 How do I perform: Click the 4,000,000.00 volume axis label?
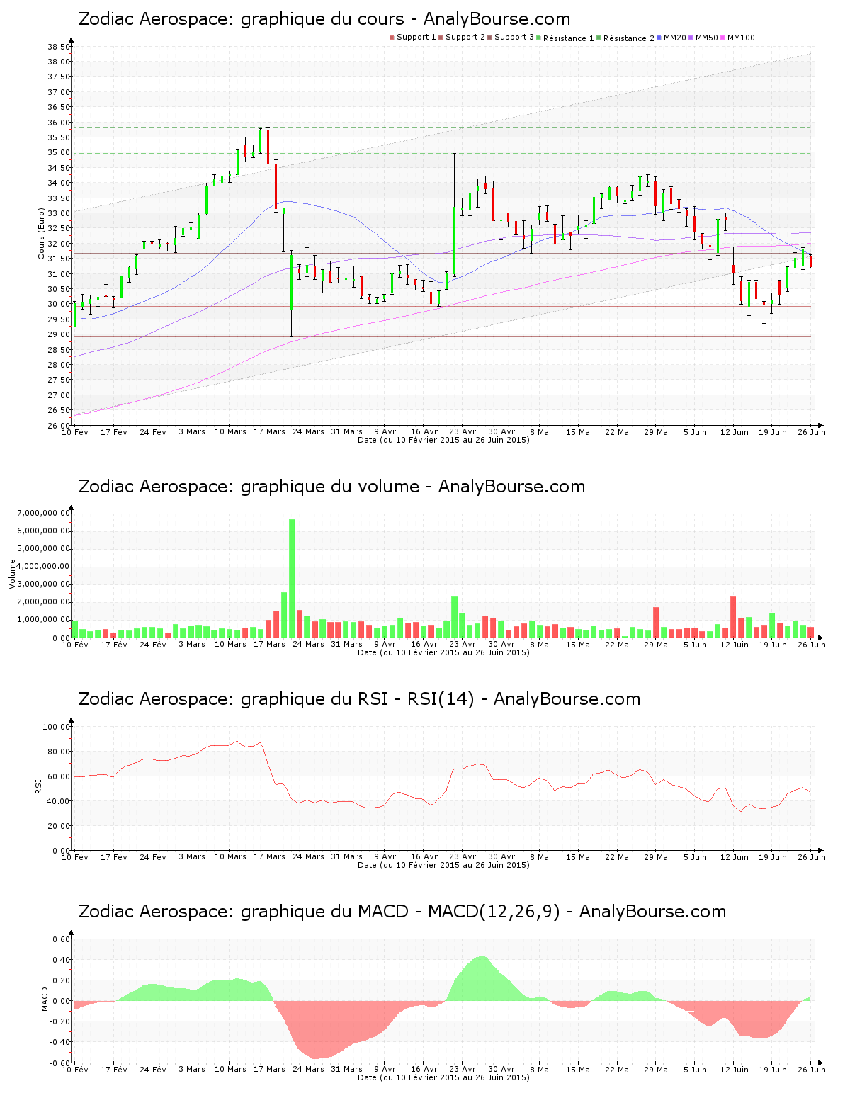[42, 566]
